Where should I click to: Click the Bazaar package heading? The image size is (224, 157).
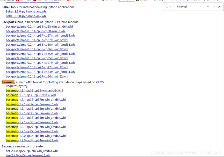6,146
